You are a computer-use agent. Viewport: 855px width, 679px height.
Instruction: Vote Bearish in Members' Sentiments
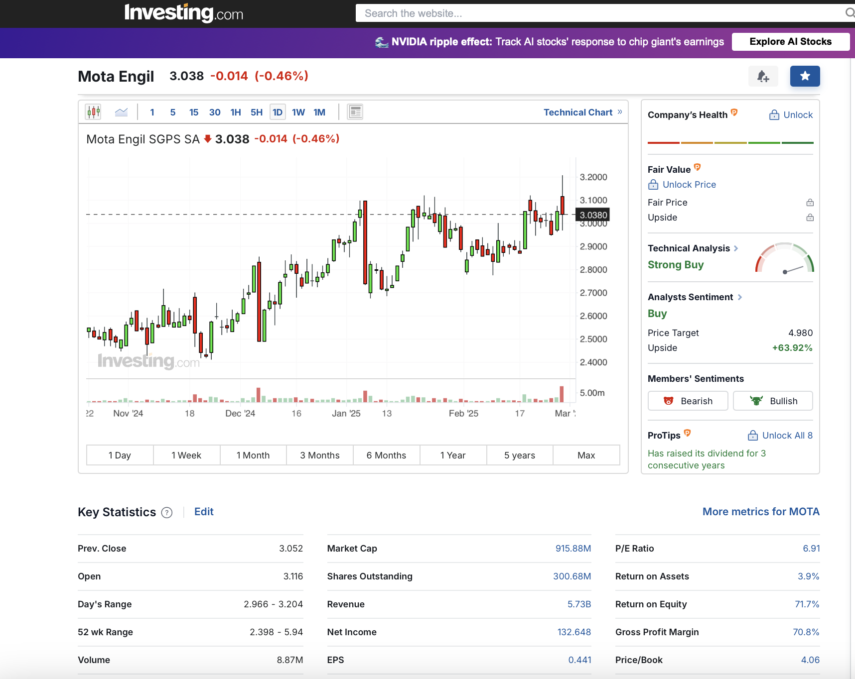pos(688,401)
